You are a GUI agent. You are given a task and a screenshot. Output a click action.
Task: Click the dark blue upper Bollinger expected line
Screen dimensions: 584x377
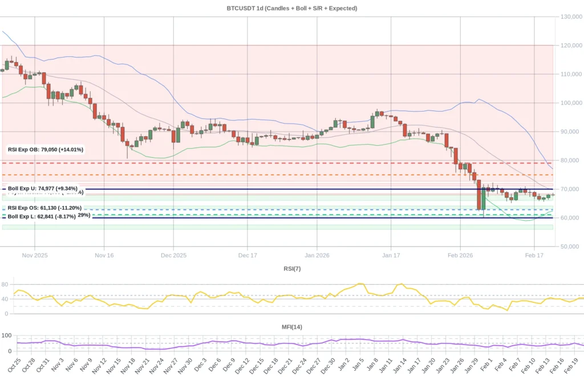(285, 188)
